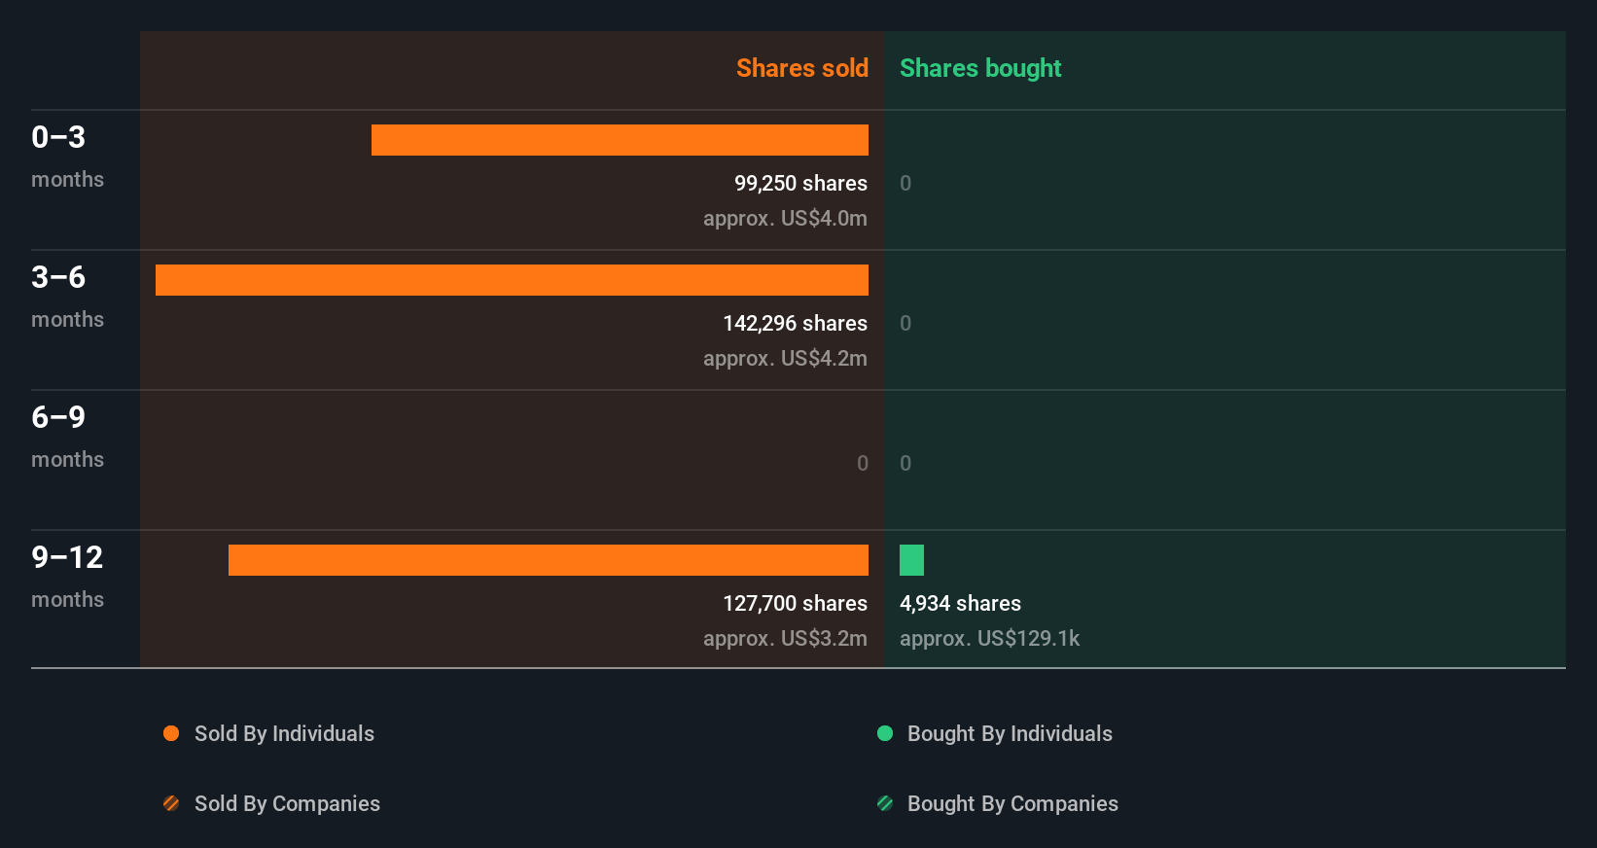Select the 4,934 shares value

click(x=960, y=603)
